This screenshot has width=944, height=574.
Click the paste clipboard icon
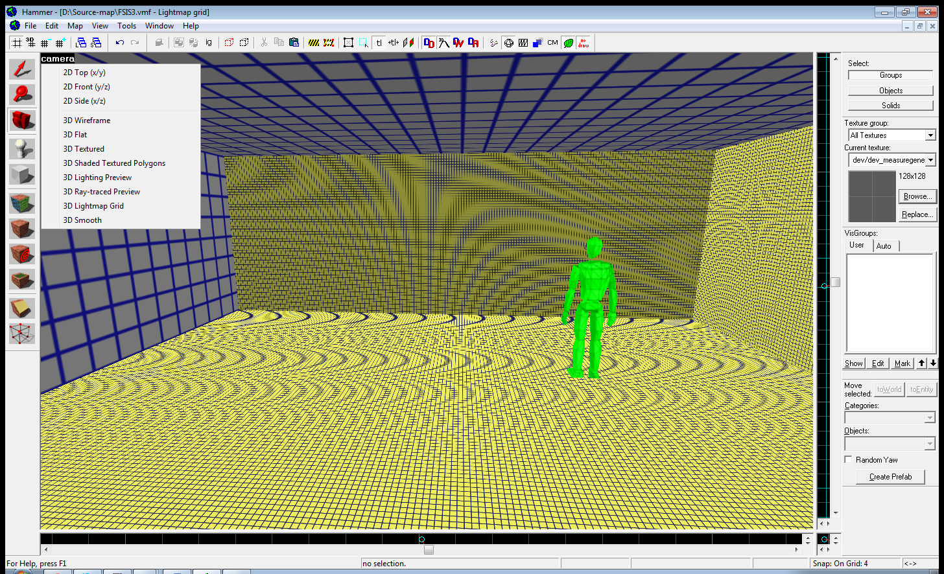294,43
